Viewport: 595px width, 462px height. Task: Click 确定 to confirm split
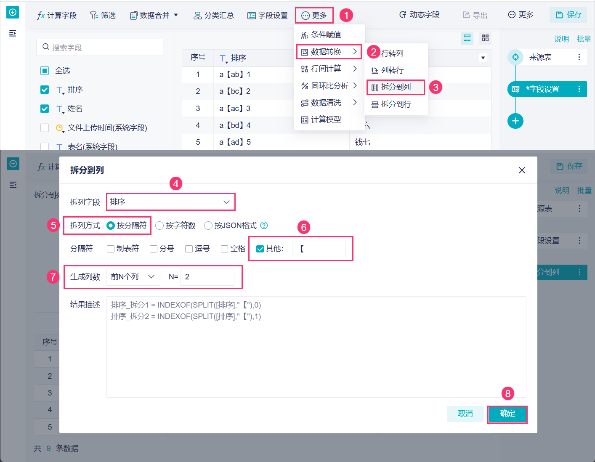click(507, 414)
